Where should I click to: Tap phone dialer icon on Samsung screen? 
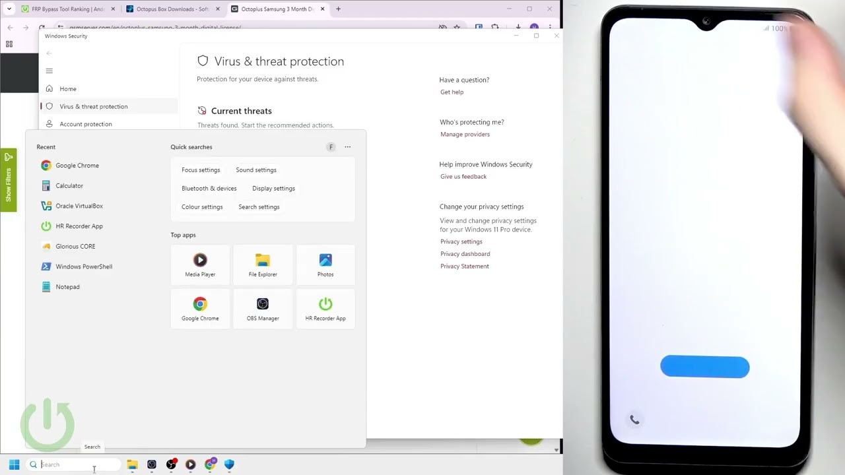[x=634, y=420]
